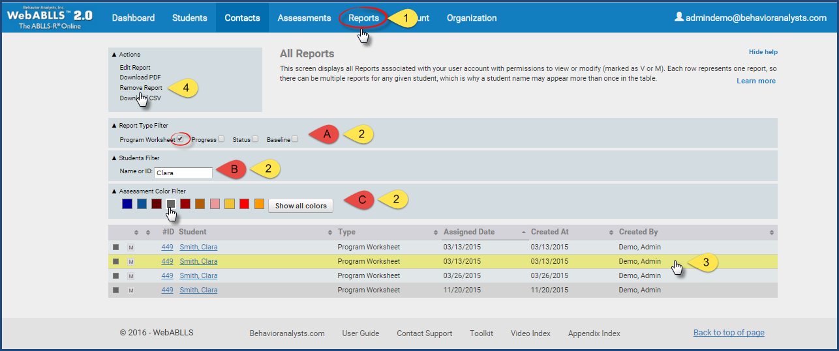Sort by the Created By column arrows
The height and width of the screenshot is (351, 839).
[x=772, y=232]
